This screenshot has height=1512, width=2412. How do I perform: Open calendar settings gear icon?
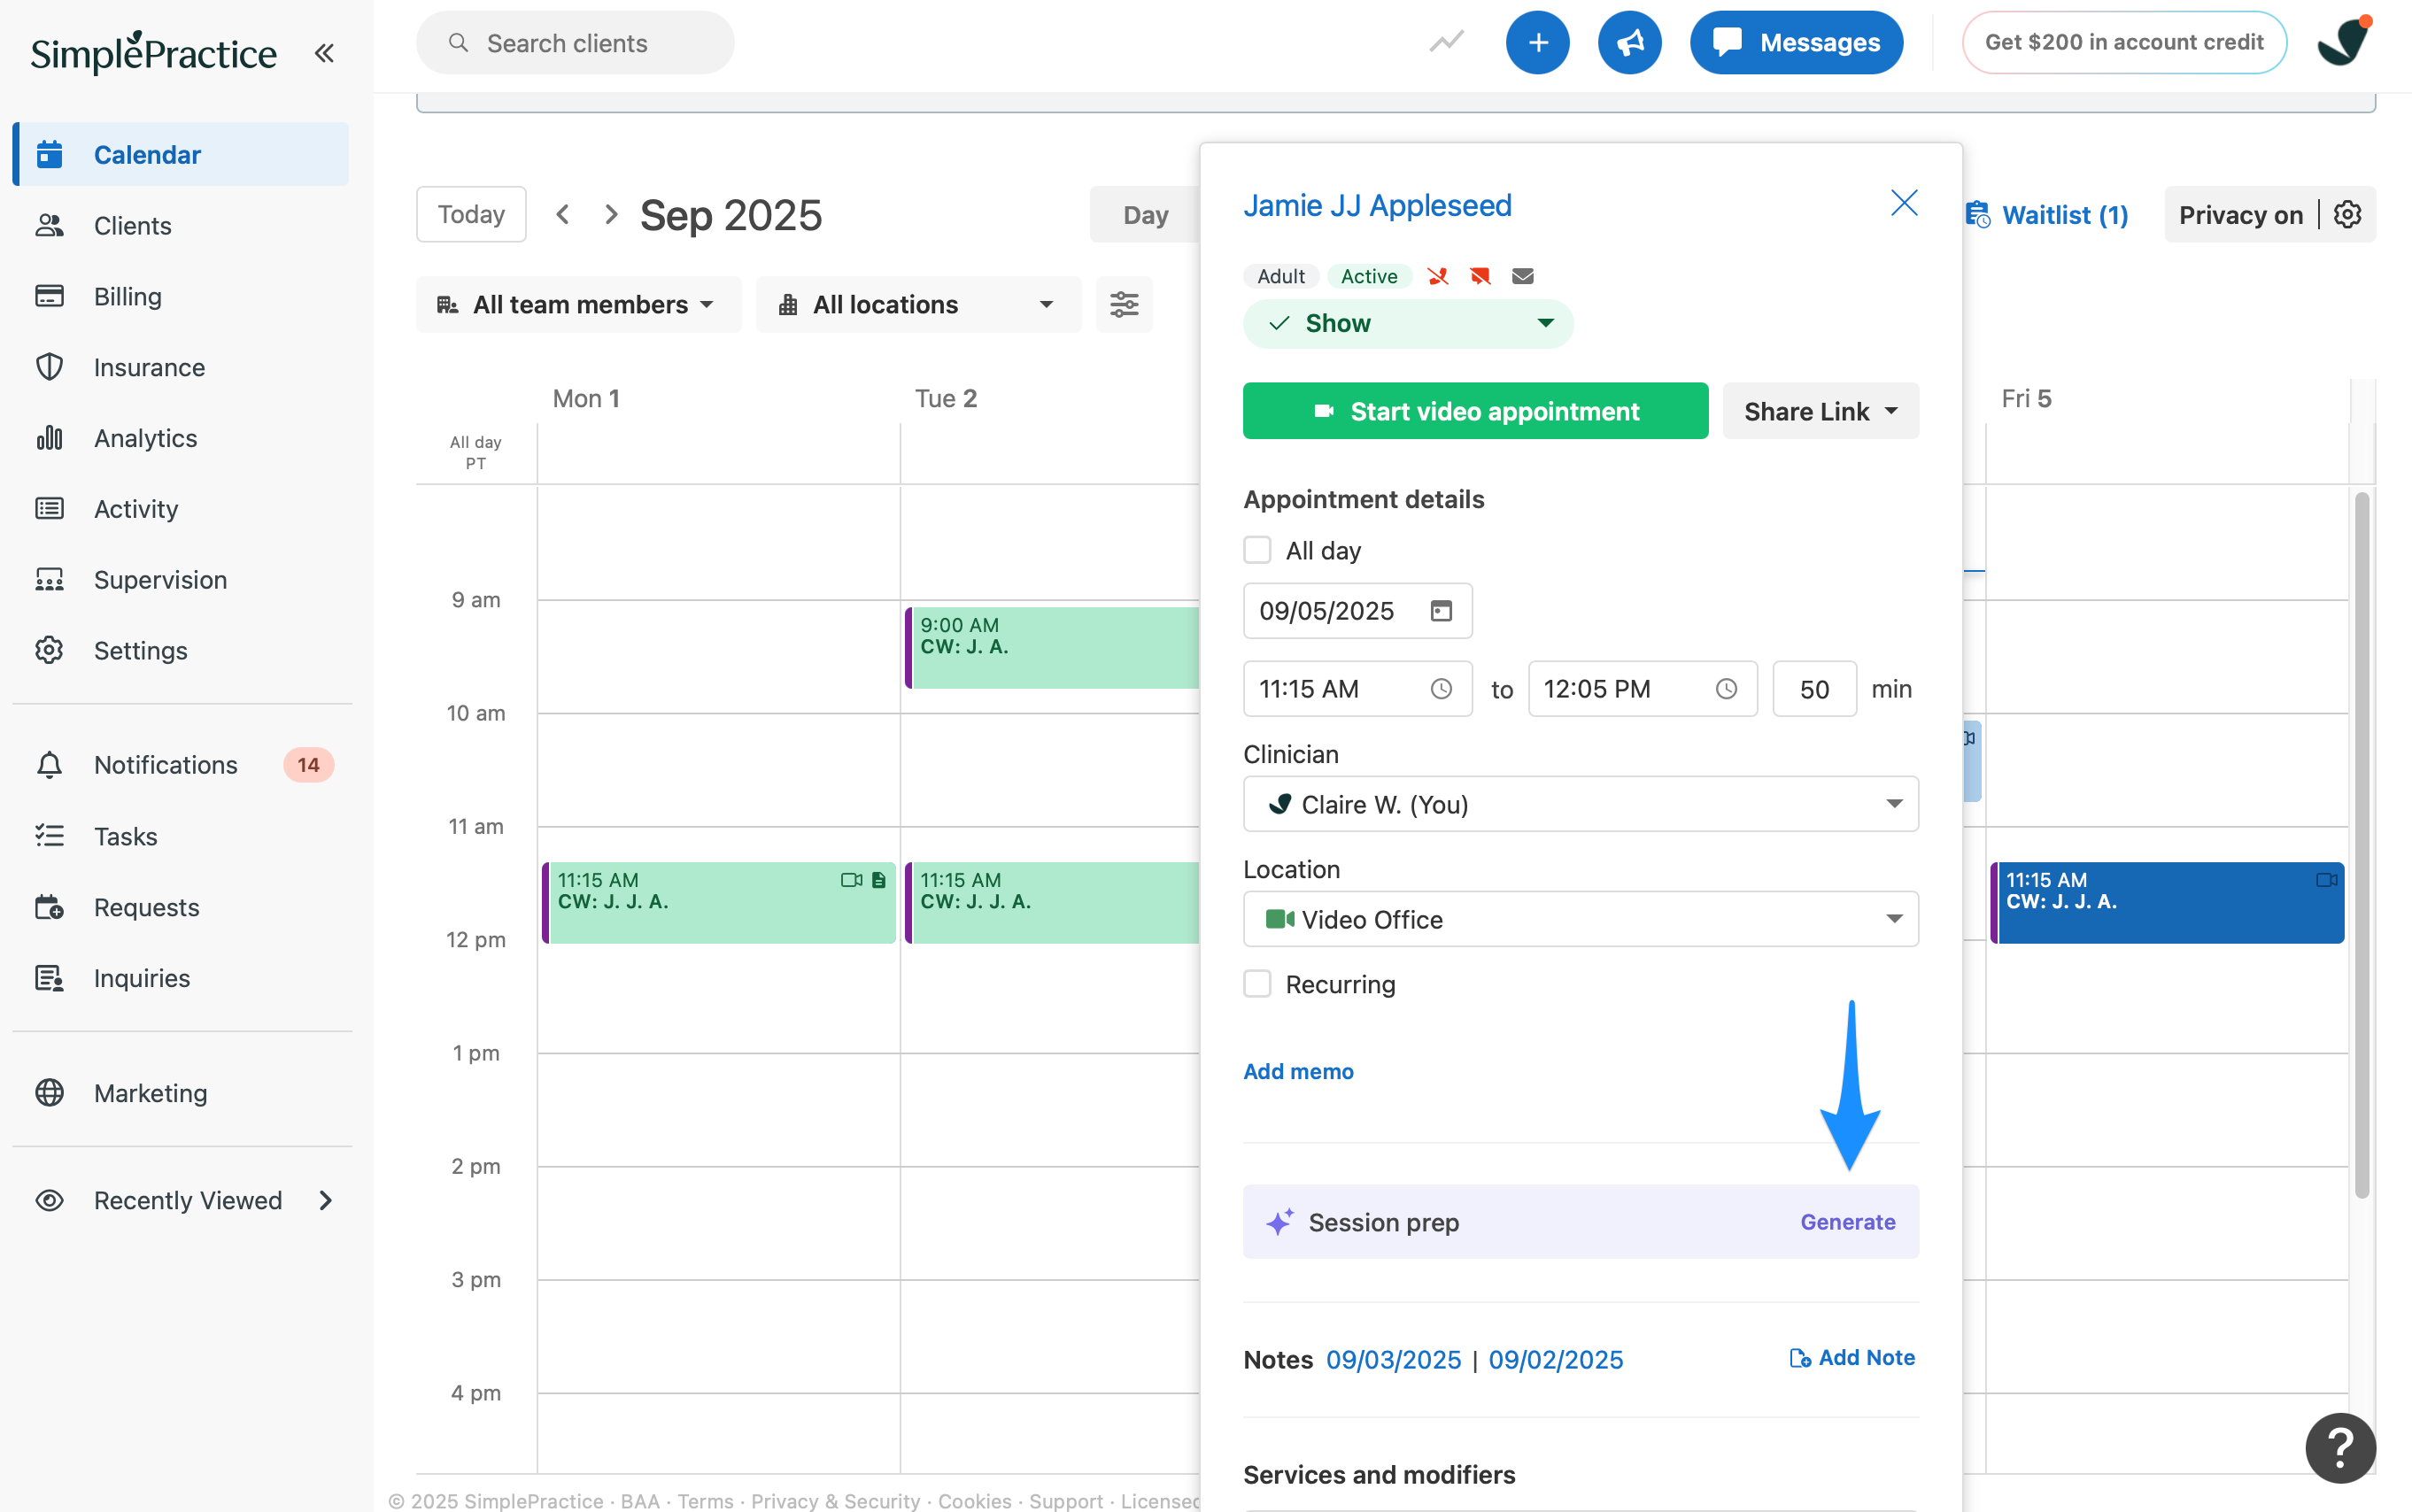2348,214
